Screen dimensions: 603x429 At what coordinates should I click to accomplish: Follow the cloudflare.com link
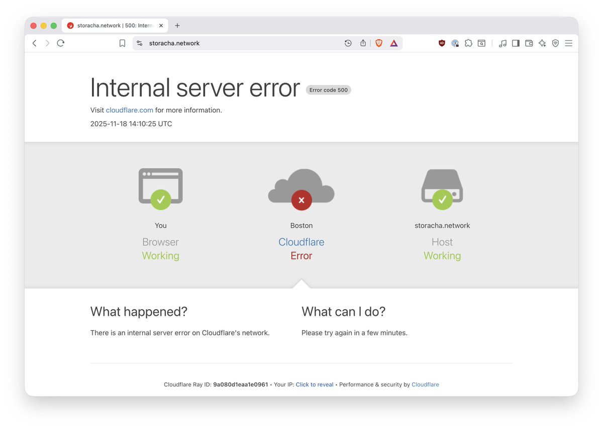pos(130,110)
